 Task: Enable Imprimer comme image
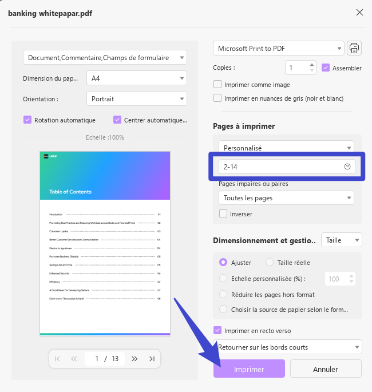click(x=217, y=84)
